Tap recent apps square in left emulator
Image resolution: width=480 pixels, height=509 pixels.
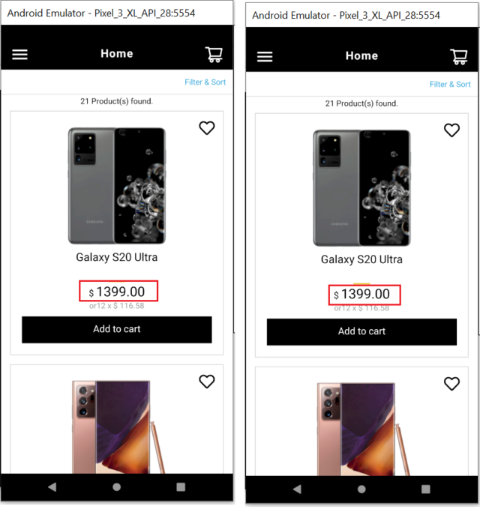[181, 487]
